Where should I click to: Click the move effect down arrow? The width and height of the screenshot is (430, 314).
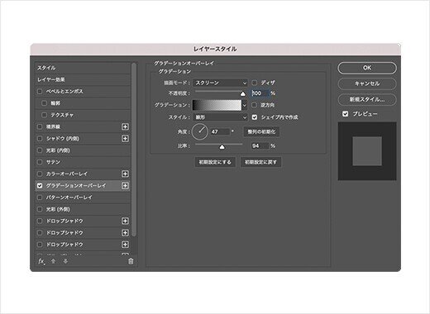[65, 261]
